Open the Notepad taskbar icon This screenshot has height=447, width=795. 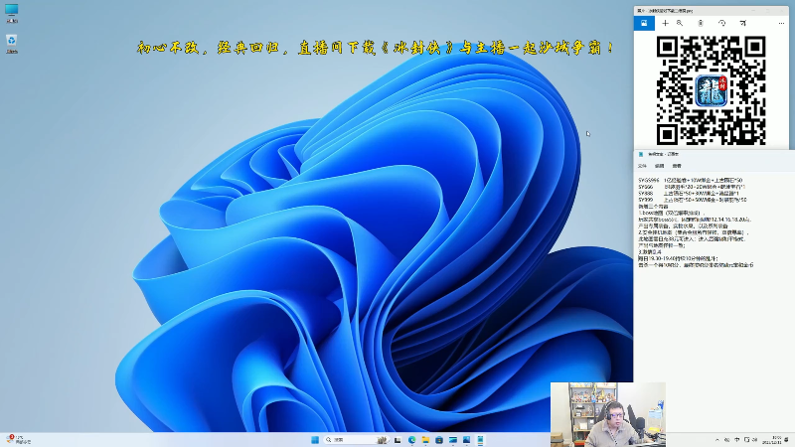point(480,440)
